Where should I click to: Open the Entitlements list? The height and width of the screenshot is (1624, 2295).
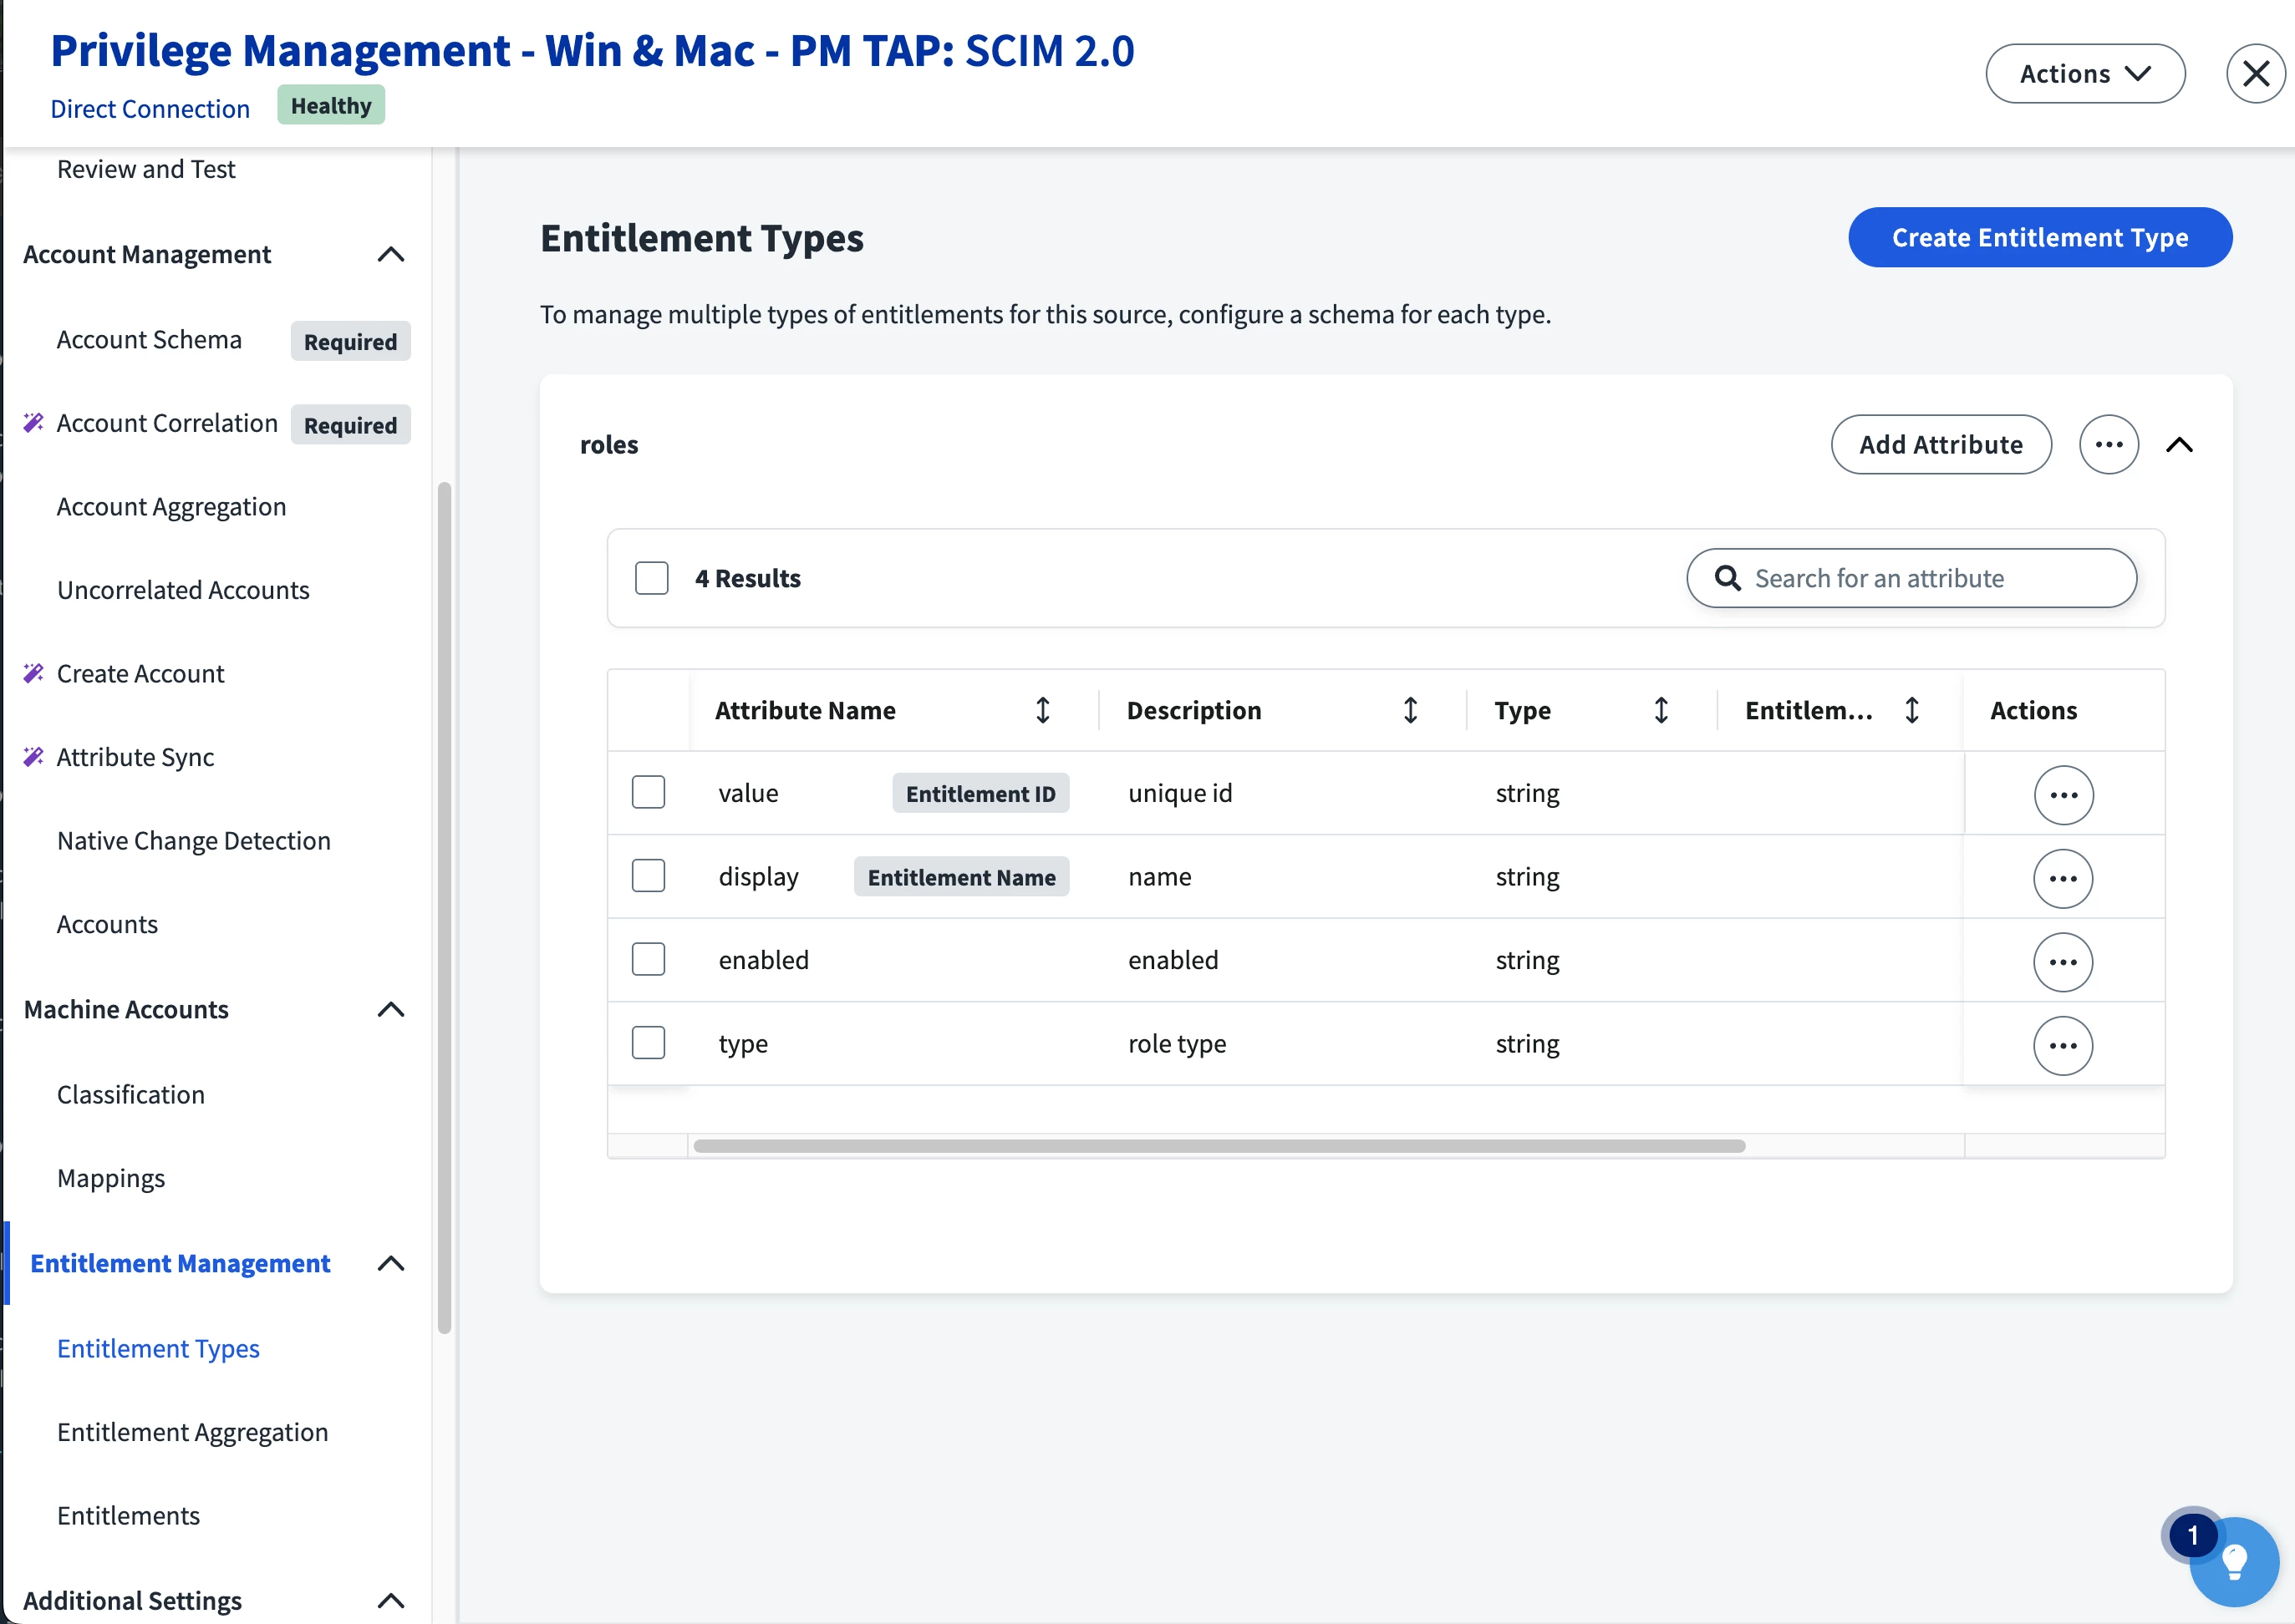click(x=128, y=1516)
